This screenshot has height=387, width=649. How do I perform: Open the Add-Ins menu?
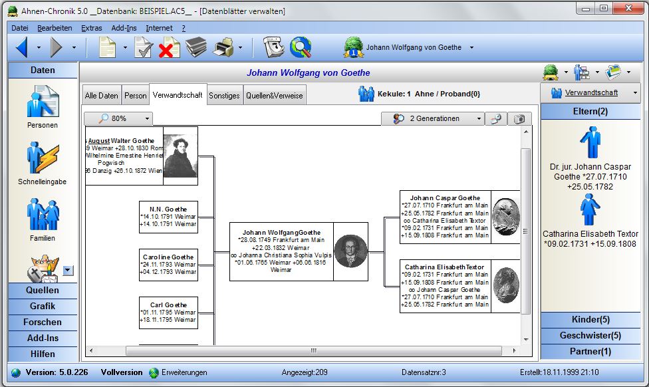124,28
